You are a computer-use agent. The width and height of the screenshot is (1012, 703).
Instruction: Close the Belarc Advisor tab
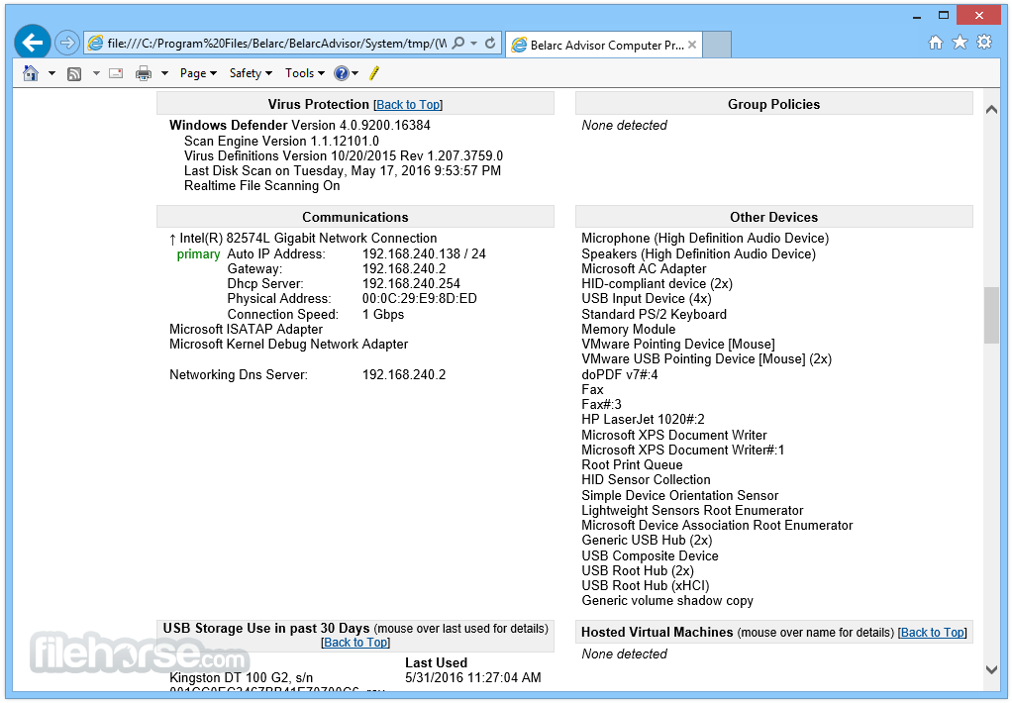click(x=692, y=45)
